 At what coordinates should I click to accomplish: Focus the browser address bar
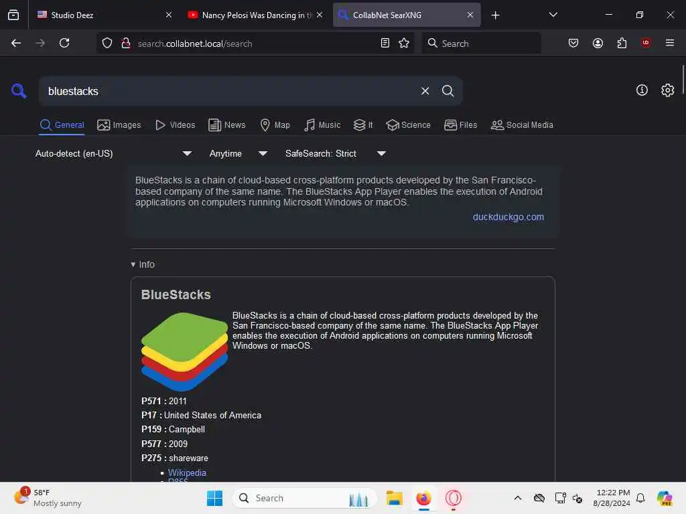(x=254, y=44)
